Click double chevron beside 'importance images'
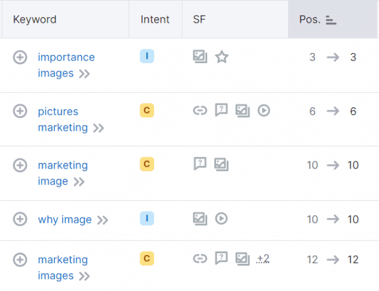Viewport: 379px width, 291px height. (x=85, y=74)
